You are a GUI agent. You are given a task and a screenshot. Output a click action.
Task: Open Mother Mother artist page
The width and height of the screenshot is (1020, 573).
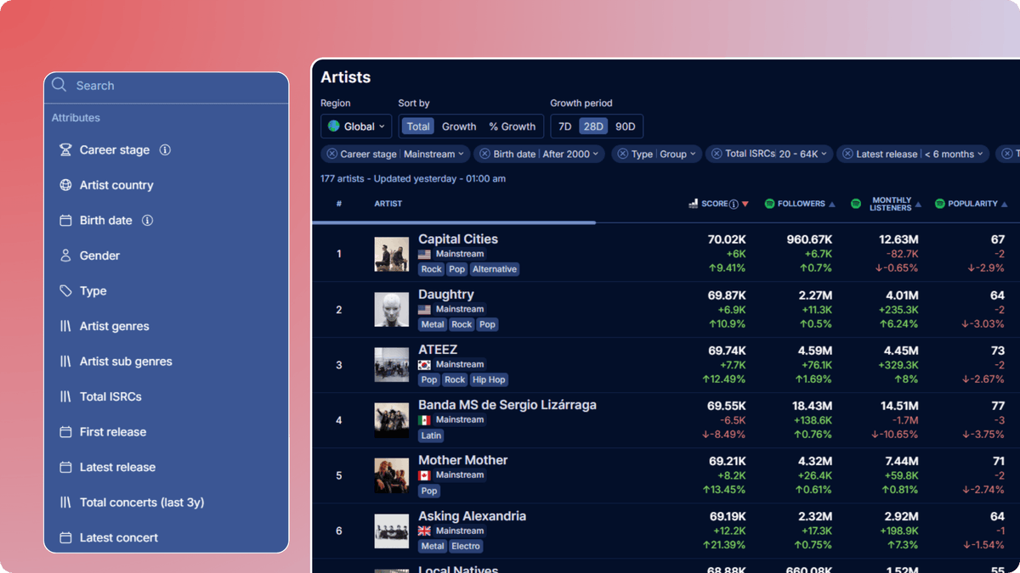pyautogui.click(x=463, y=460)
